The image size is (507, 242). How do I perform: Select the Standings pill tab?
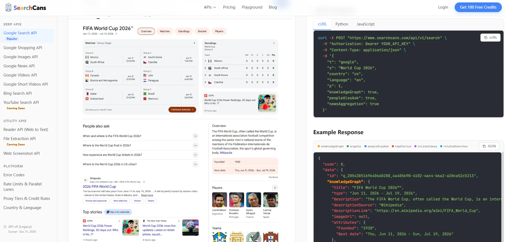pyautogui.click(x=184, y=31)
